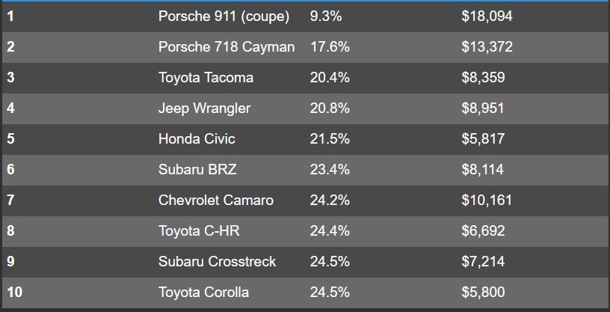Viewport: 610px width, 312px height.
Task: Click the Chevrolet Camaro entry
Action: pyautogui.click(x=216, y=200)
